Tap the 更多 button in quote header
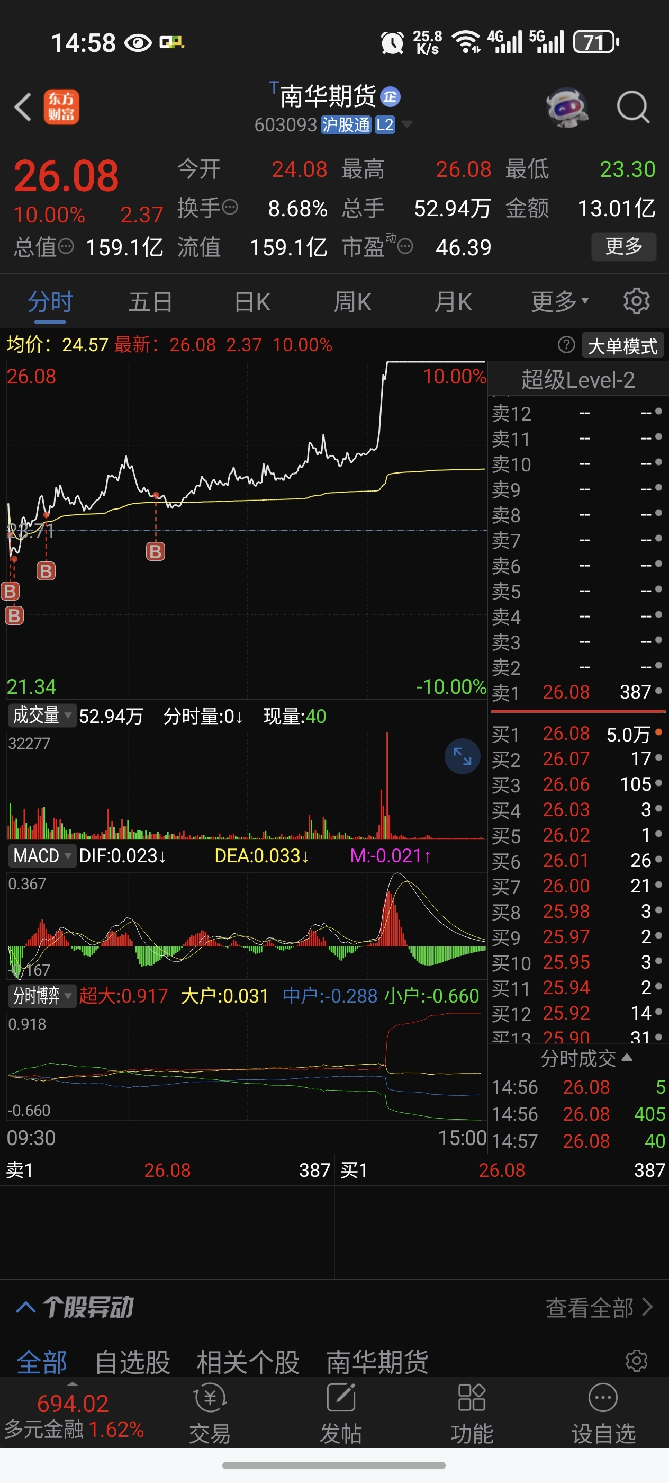The image size is (669, 1483). (623, 246)
